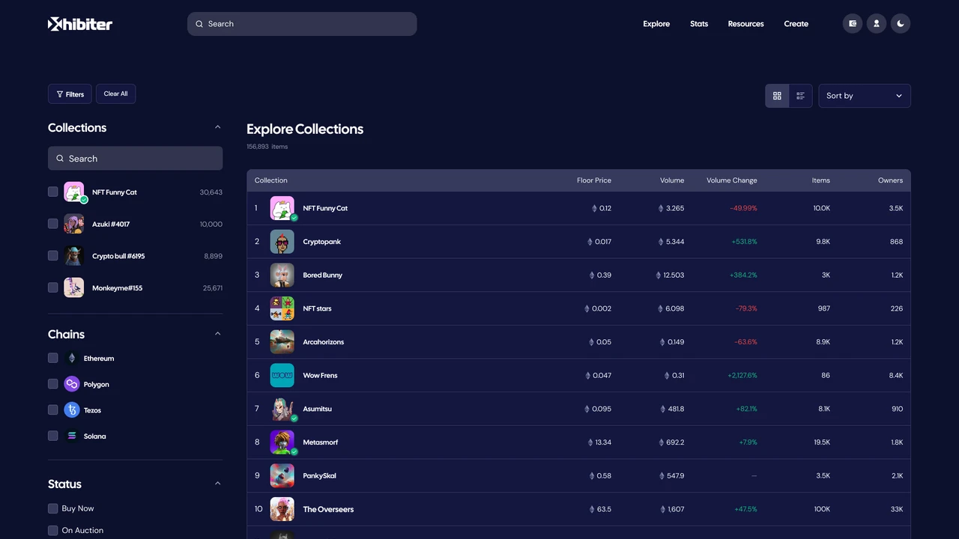
Task: Click the Clear All button
Action: pyautogui.click(x=115, y=94)
